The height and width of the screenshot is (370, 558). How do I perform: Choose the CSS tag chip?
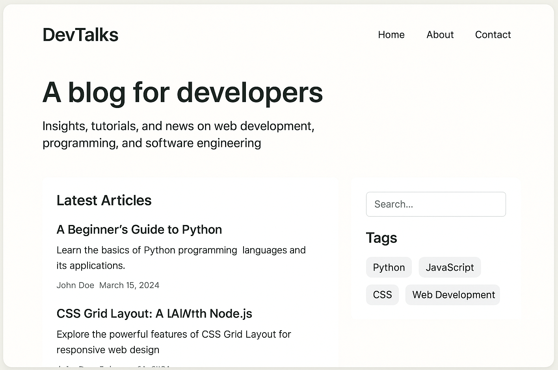click(x=382, y=295)
